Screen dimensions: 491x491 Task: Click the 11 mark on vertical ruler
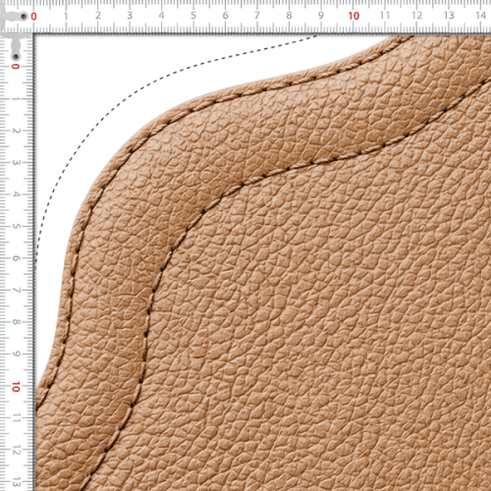click(16, 418)
